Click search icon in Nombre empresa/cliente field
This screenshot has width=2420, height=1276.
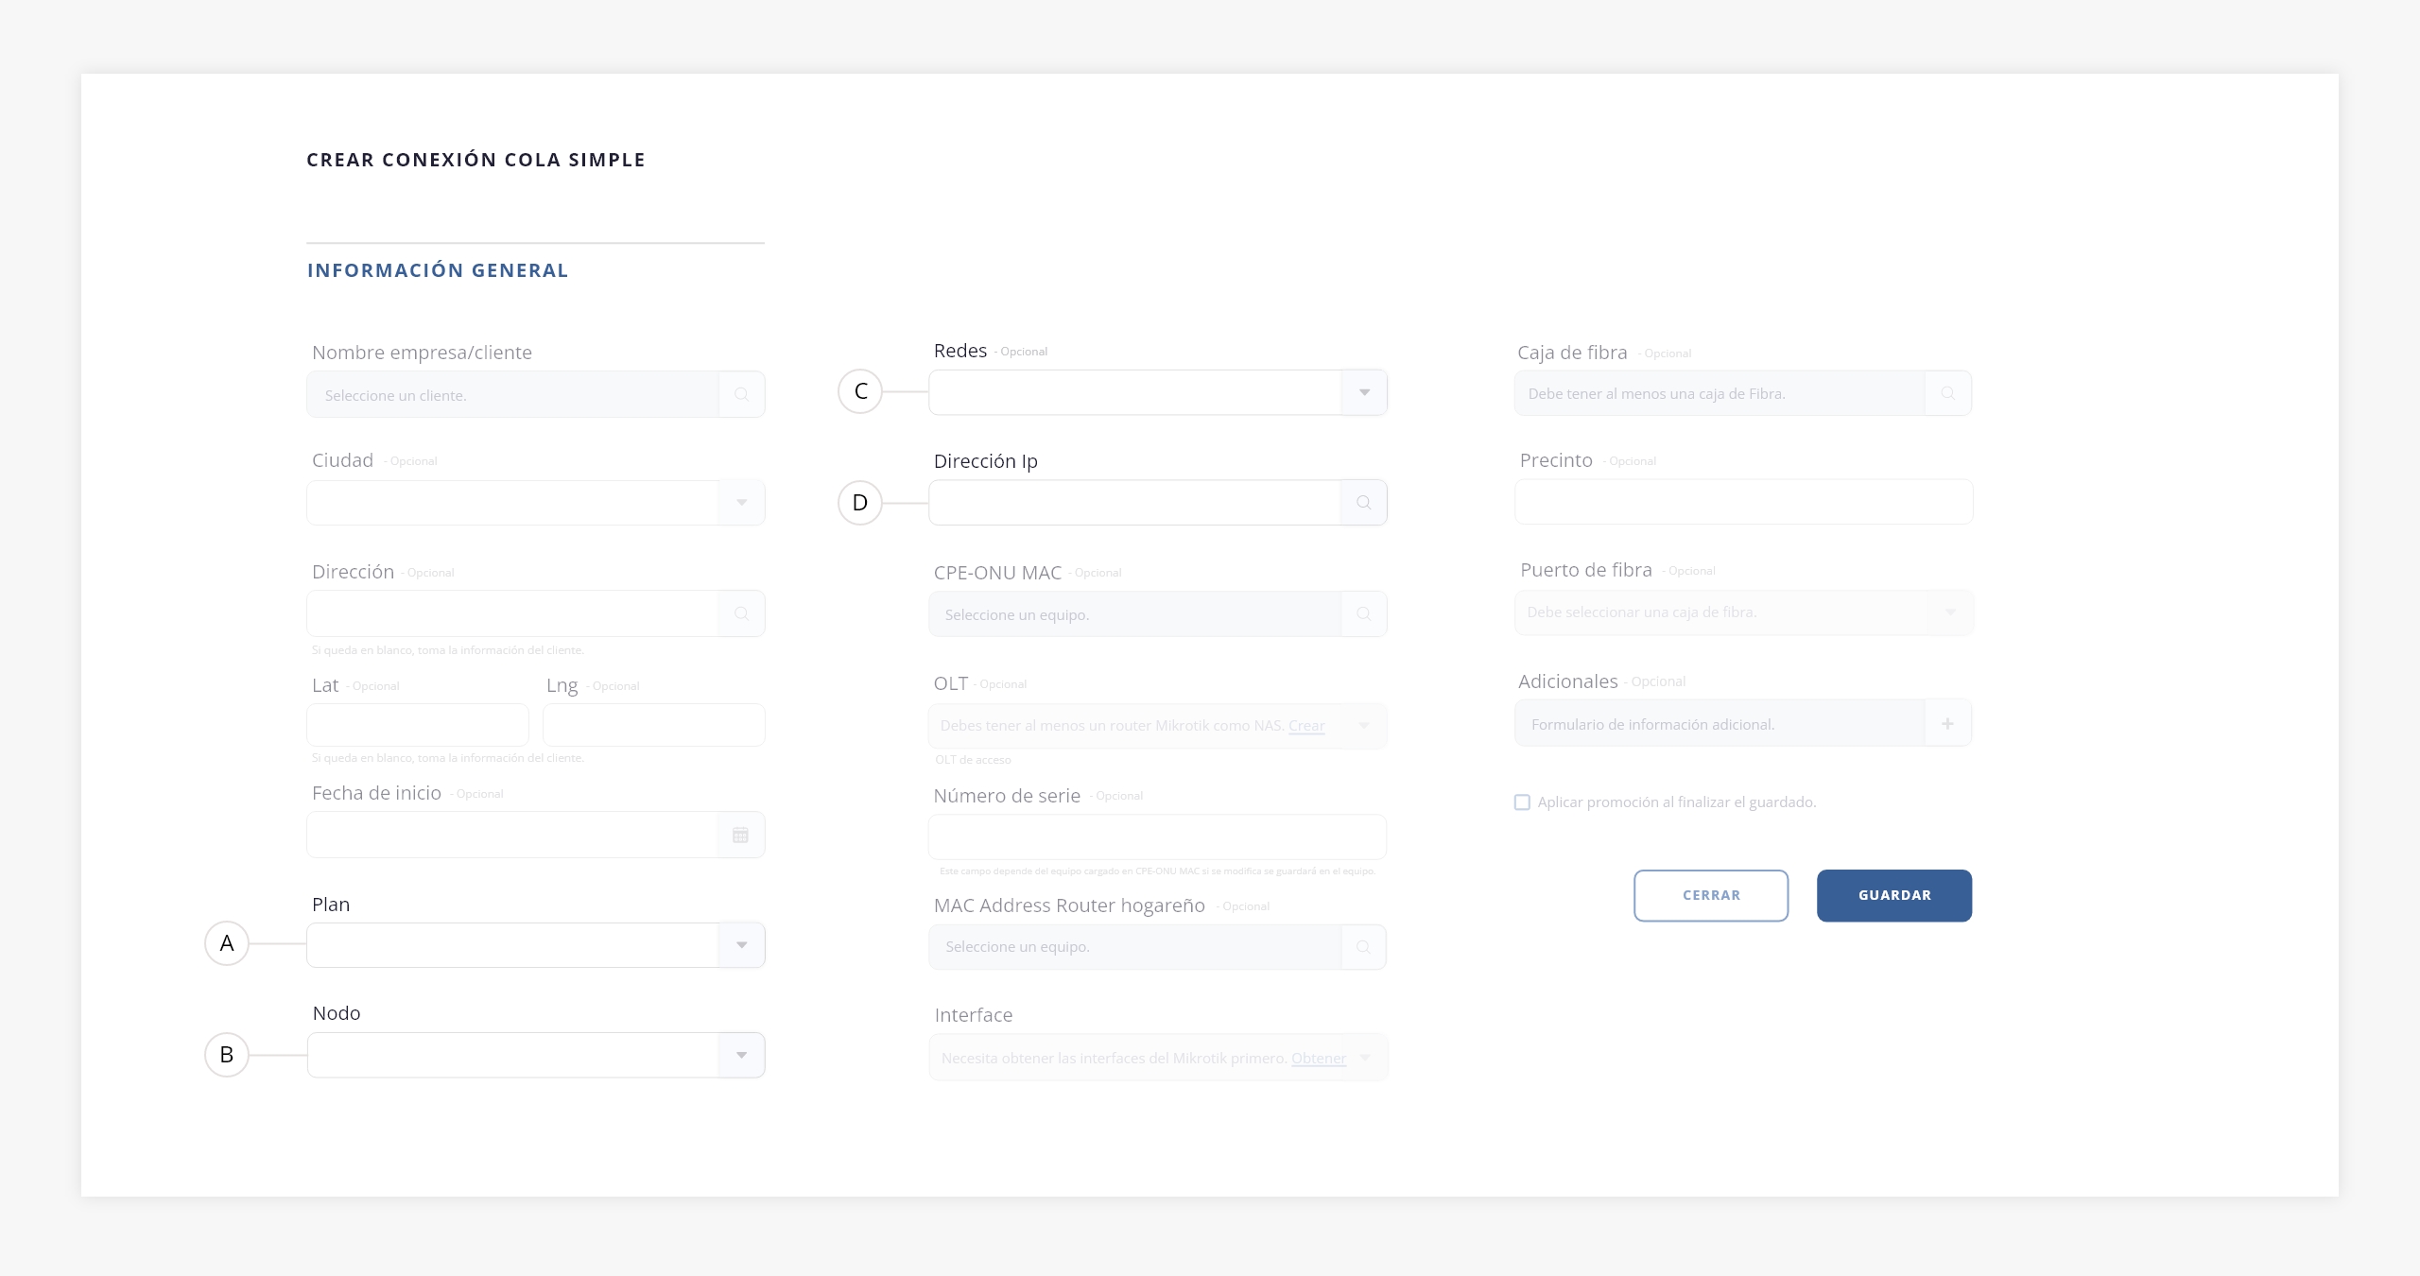tap(741, 394)
